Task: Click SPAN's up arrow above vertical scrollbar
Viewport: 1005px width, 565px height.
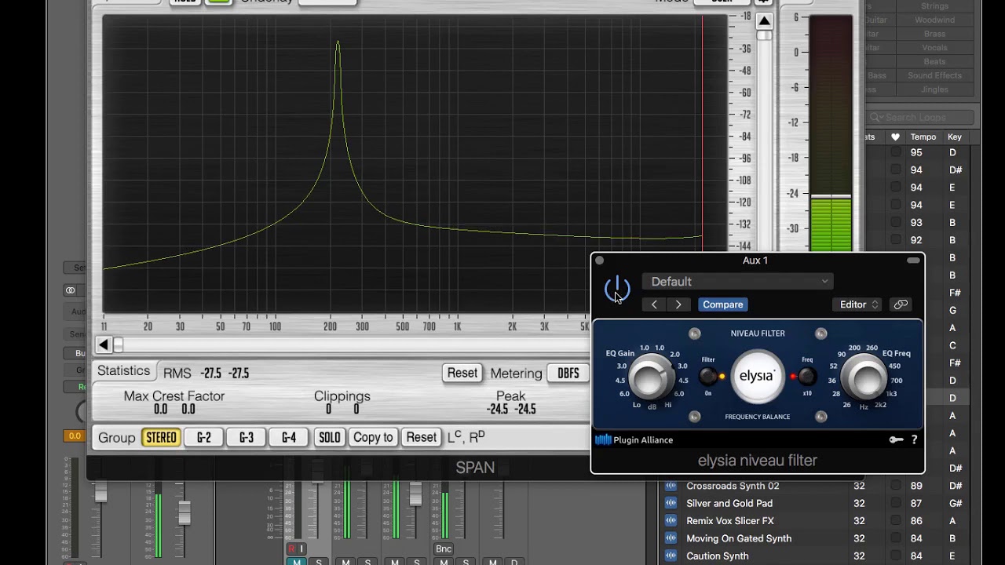Action: pos(764,21)
